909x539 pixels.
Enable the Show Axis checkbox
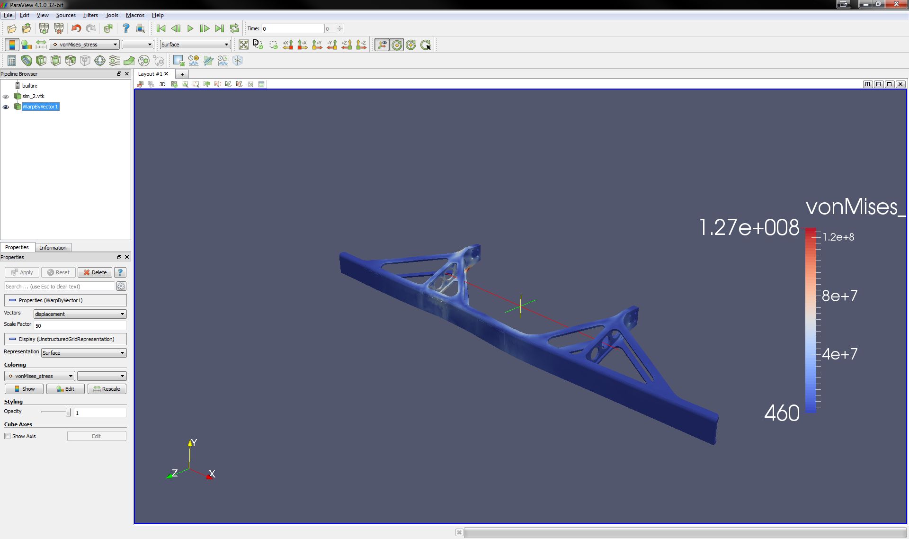tap(8, 436)
